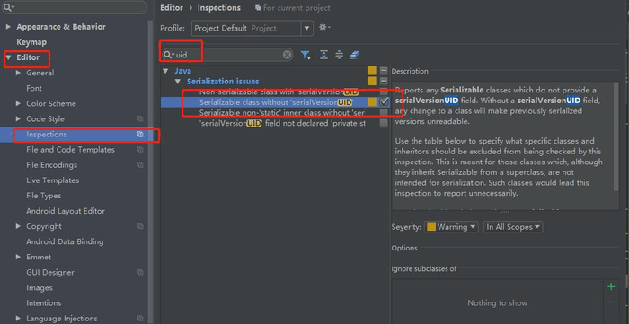The height and width of the screenshot is (324, 629).
Task: Expand the Language Injections node
Action: point(18,319)
